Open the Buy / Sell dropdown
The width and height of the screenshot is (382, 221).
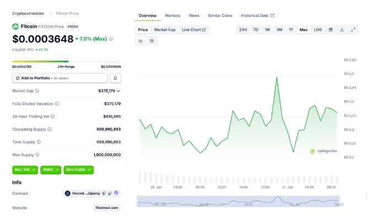25,170
